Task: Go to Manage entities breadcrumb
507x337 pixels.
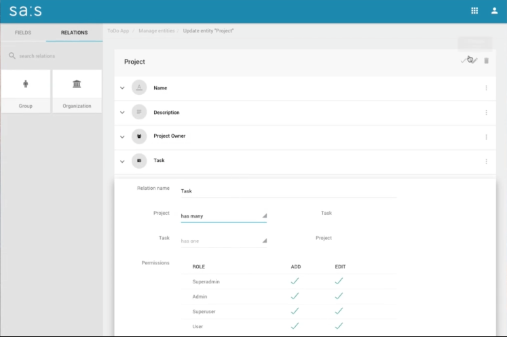Action: 156,31
